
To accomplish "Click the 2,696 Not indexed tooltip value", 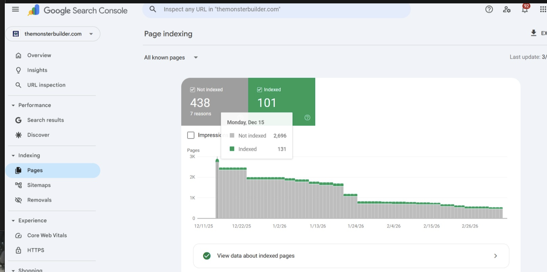I will (x=280, y=136).
